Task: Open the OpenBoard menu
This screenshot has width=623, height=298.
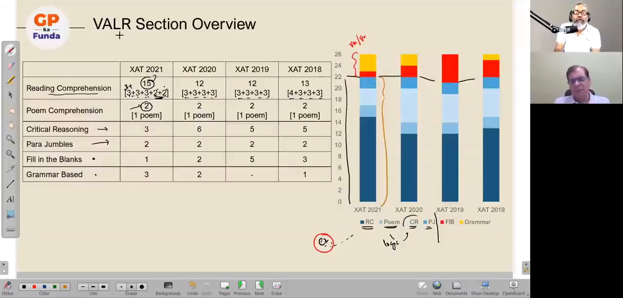Action: click(513, 287)
